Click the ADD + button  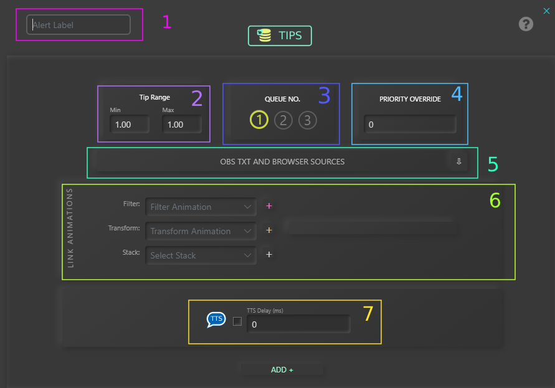(282, 370)
